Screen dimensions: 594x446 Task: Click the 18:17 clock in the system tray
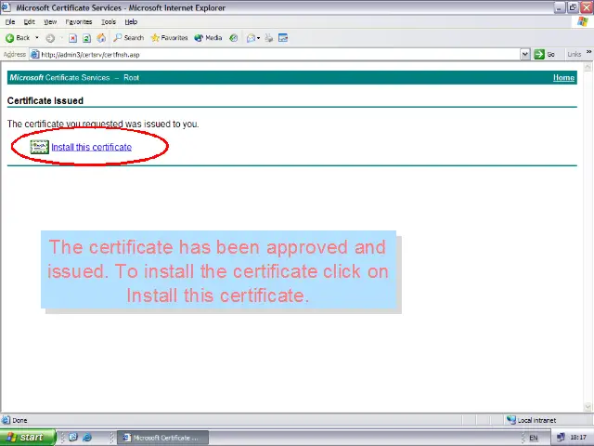tap(578, 438)
